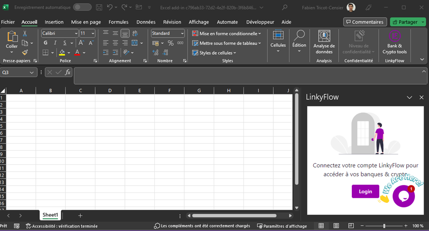Open the Standard number format dropdown

(182, 34)
